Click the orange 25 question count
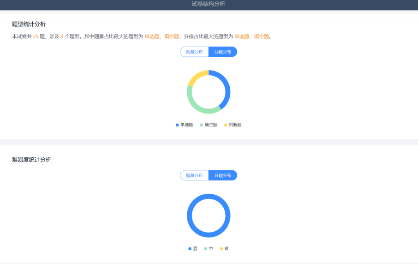 (x=36, y=36)
